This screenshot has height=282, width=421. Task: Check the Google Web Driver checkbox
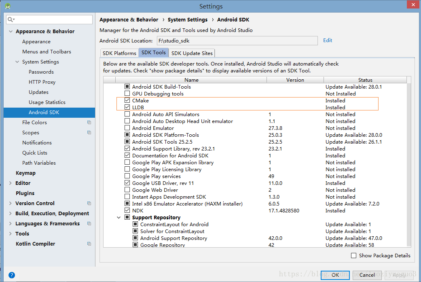pos(127,190)
